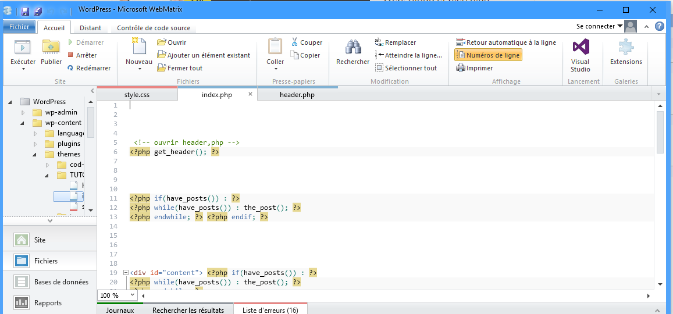Close all files with Fermer tout
The height and width of the screenshot is (314, 673).
coord(180,68)
